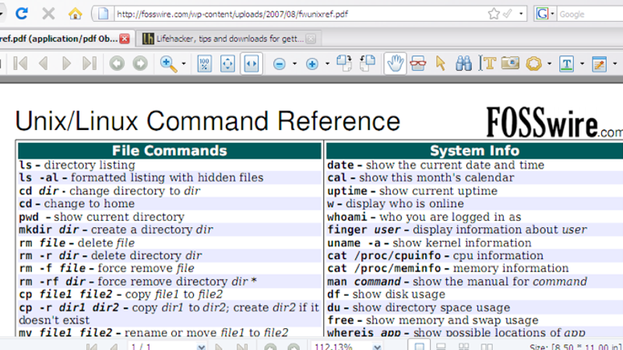Open Find with the binoculars icon
Screen dimensions: 623x350
[463, 64]
